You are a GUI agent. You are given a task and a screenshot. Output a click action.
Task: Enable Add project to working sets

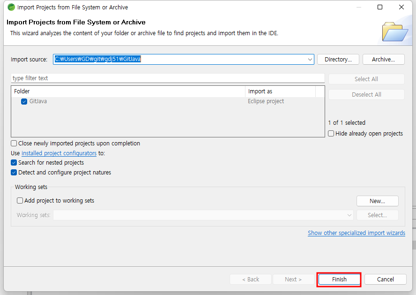[20, 200]
